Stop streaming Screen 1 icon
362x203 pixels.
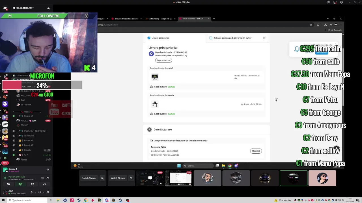(x=48, y=170)
